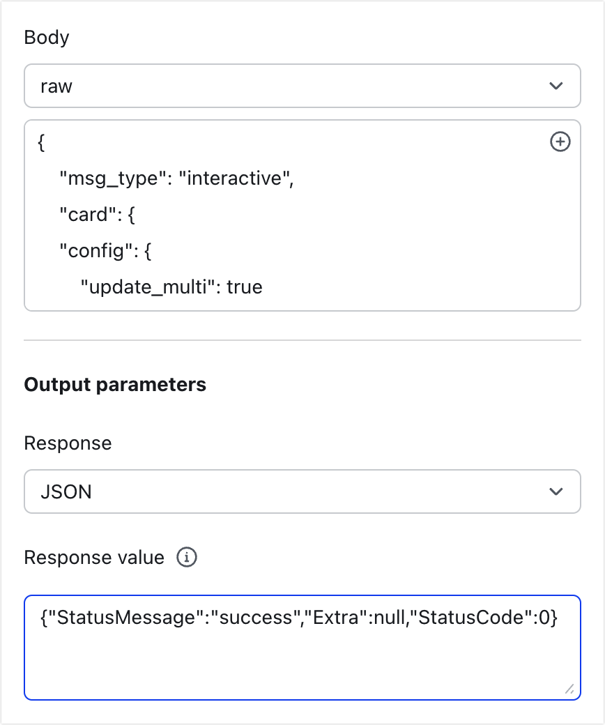Click the Response label

pyautogui.click(x=68, y=443)
